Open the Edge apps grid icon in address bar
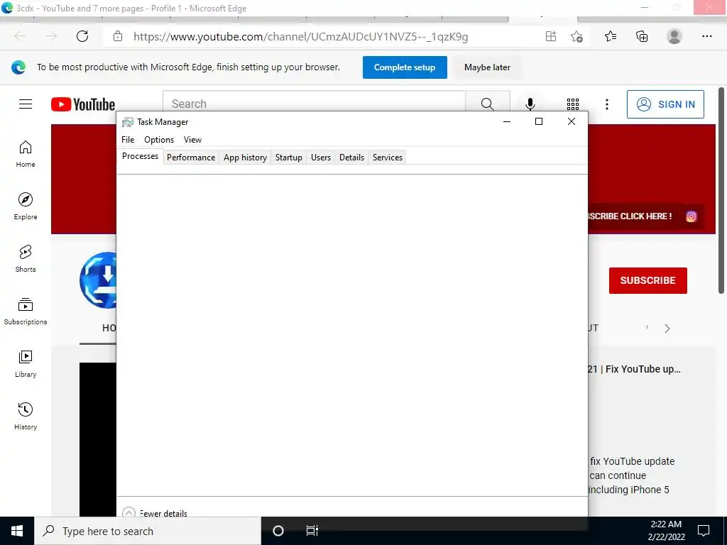727x545 pixels. 551,37
